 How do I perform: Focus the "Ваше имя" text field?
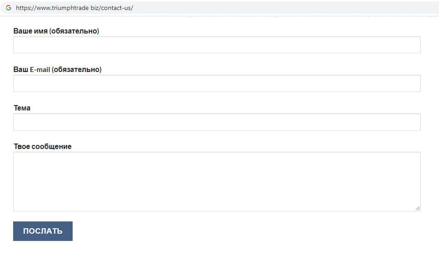[x=217, y=45]
